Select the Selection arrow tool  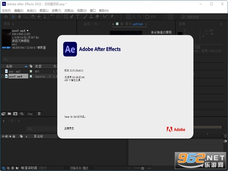click(13, 17)
